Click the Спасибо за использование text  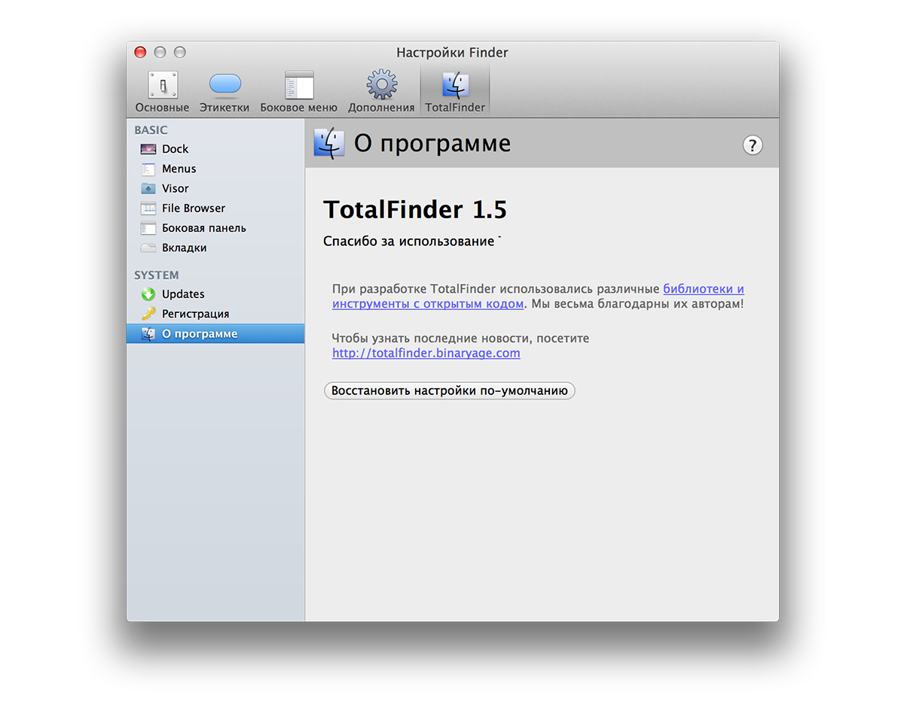point(409,242)
